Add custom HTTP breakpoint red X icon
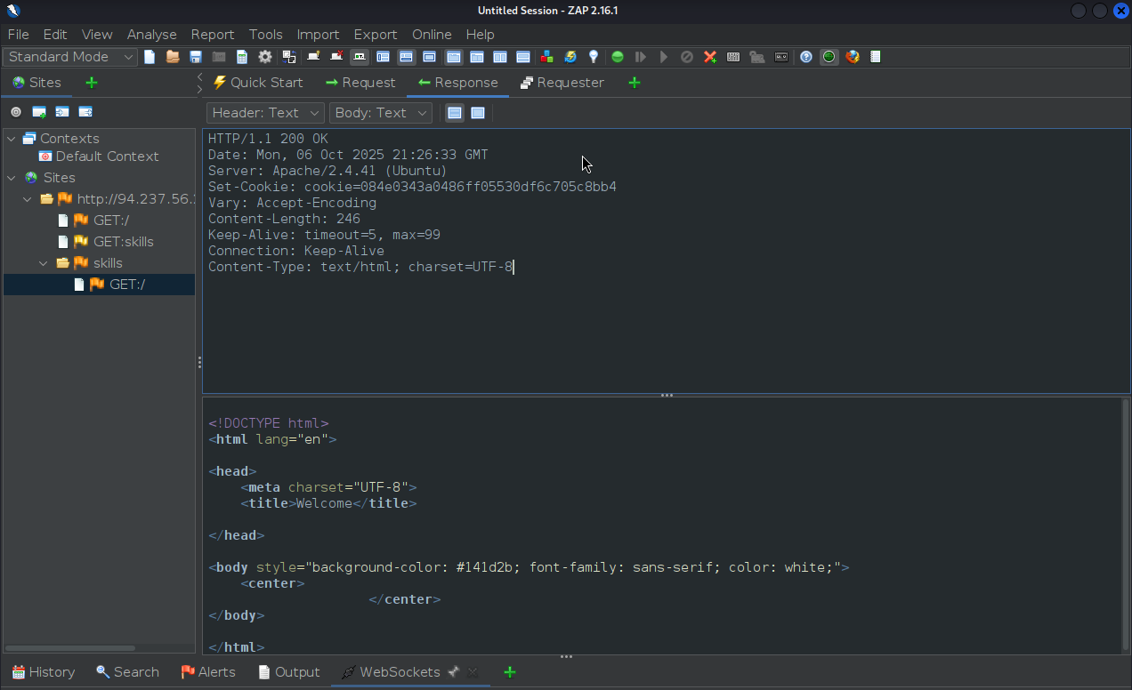Image resolution: width=1132 pixels, height=690 pixels. 710,57
